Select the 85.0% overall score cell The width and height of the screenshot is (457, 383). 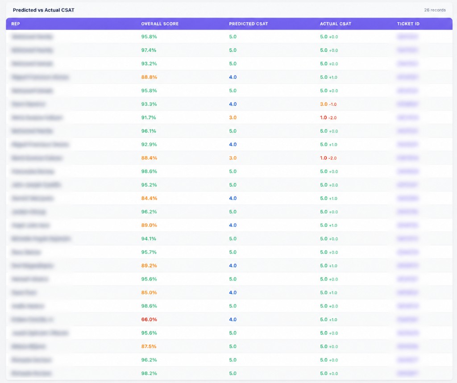[149, 292]
